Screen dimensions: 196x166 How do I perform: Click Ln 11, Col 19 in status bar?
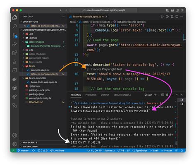(94, 151)
